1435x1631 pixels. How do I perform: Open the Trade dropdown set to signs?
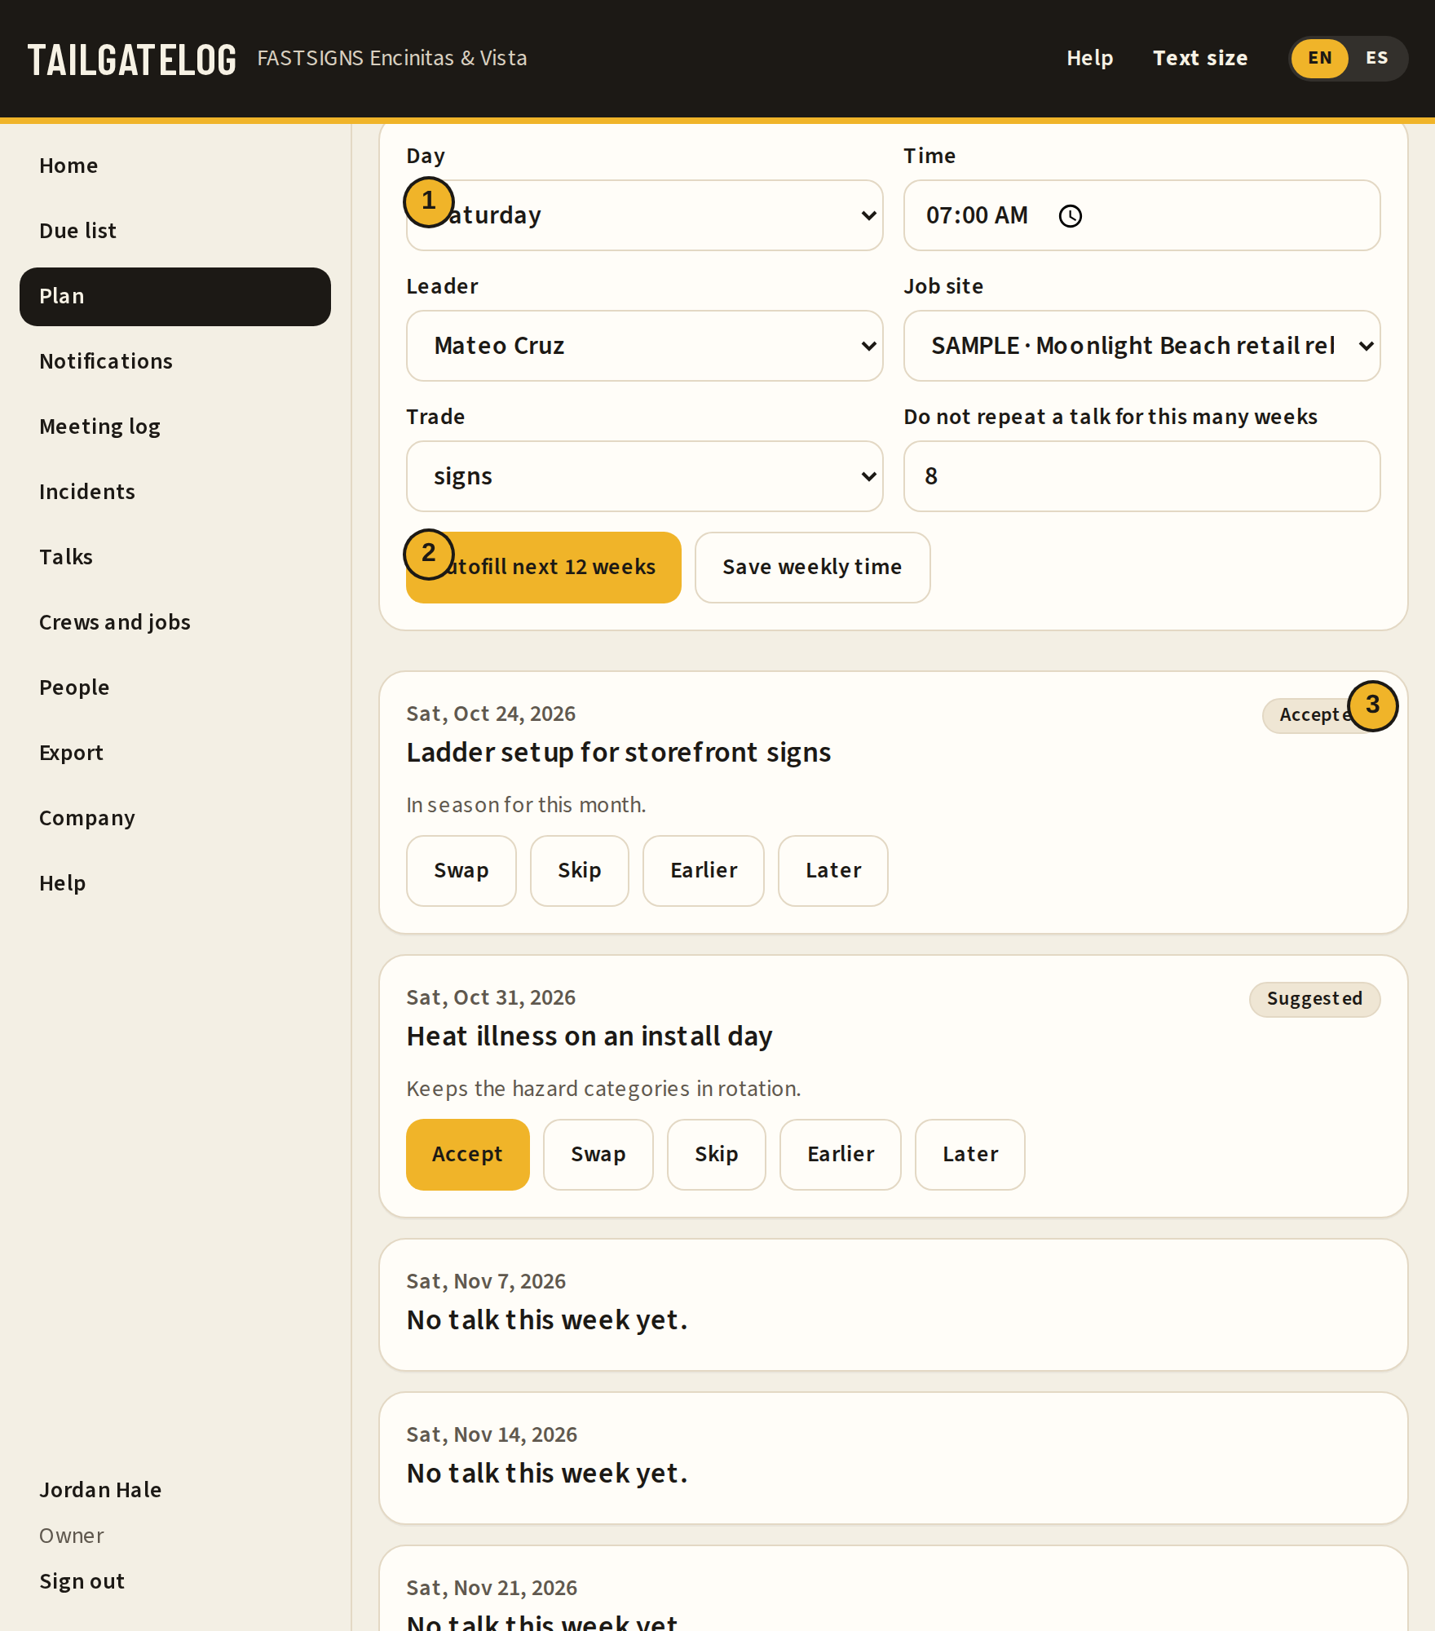644,476
